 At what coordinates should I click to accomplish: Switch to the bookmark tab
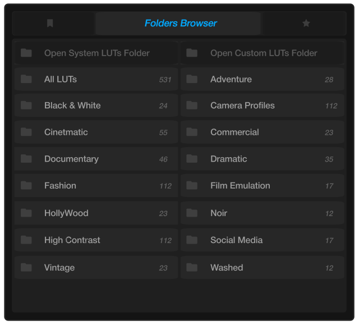[x=50, y=24]
